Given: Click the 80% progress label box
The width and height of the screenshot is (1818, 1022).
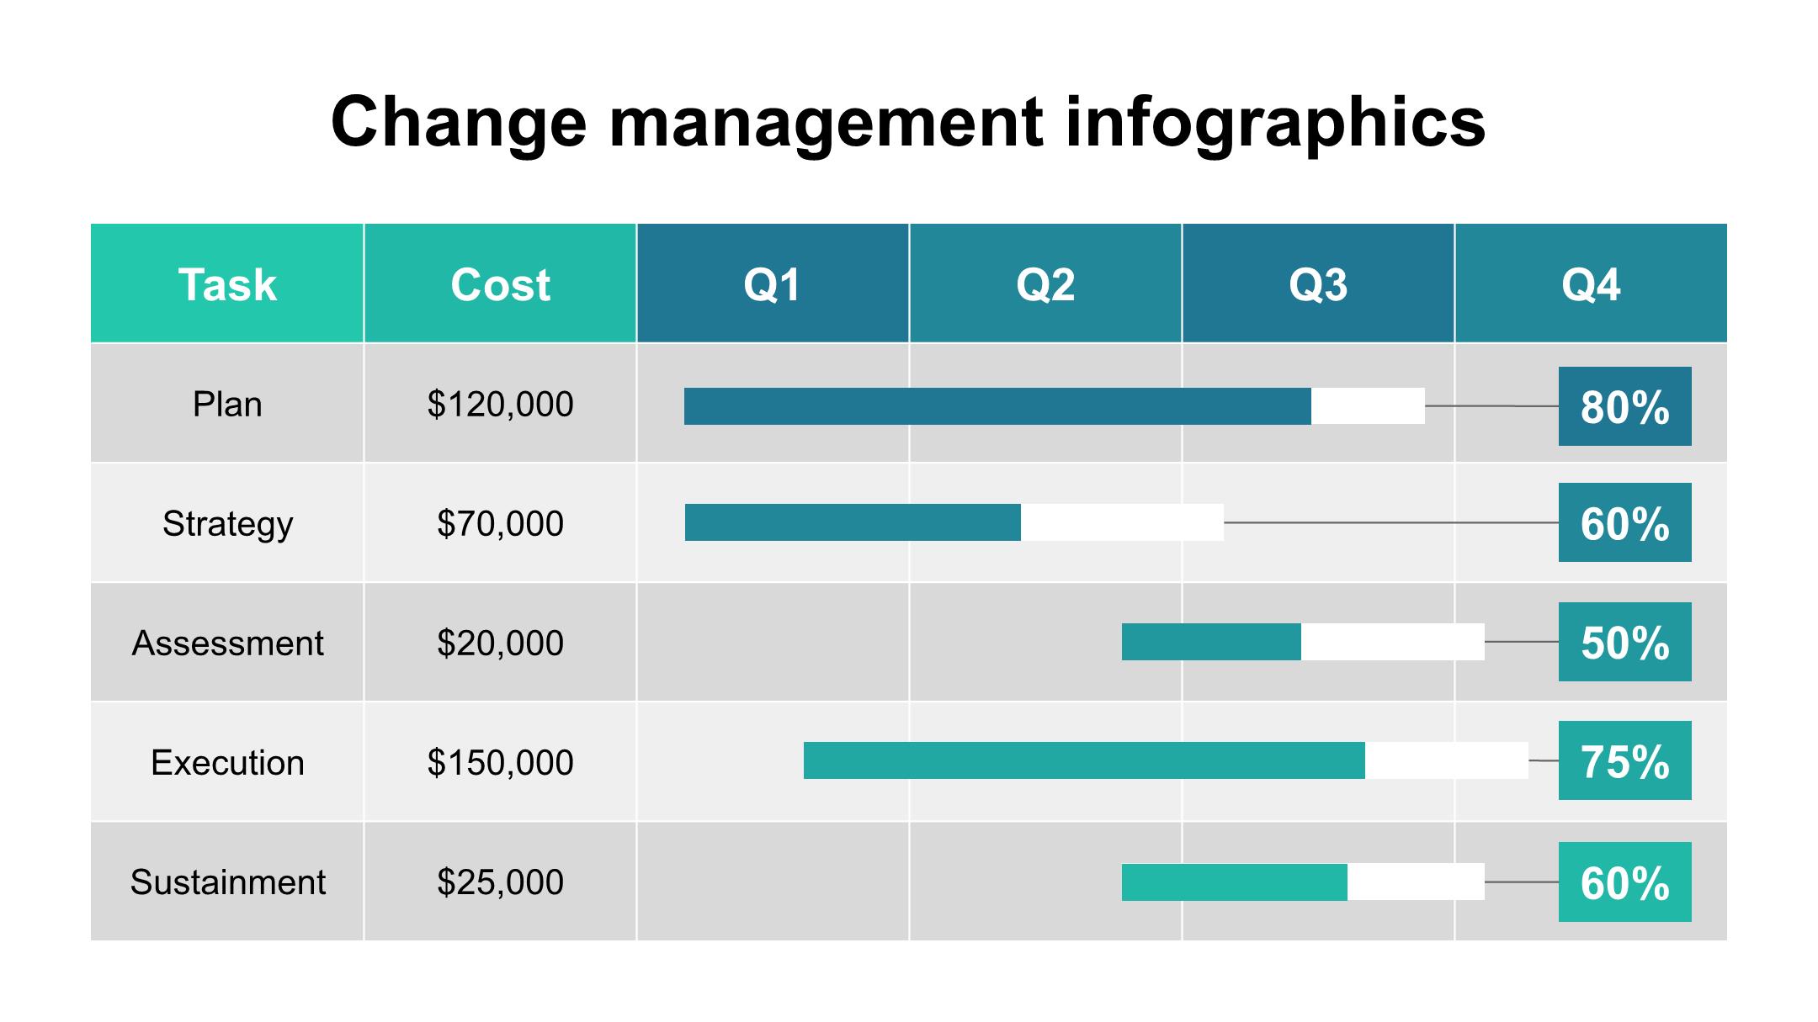Looking at the screenshot, I should tap(1624, 407).
